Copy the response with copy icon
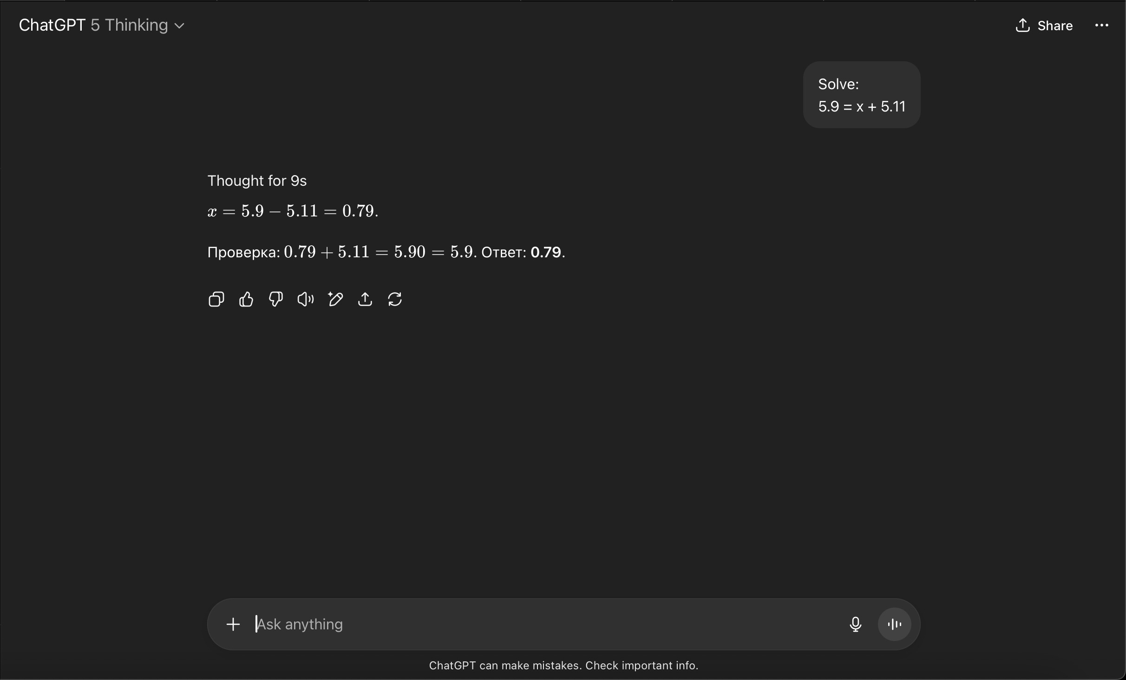 click(x=216, y=299)
